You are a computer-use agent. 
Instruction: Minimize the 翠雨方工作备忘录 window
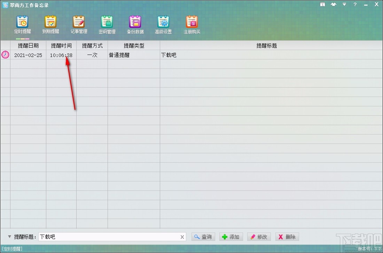366,5
